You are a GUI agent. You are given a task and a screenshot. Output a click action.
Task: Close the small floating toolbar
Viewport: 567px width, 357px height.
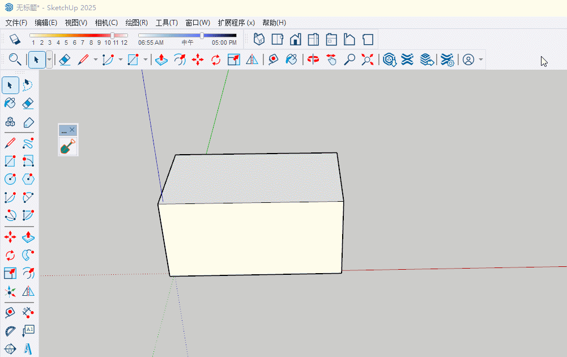(x=73, y=130)
